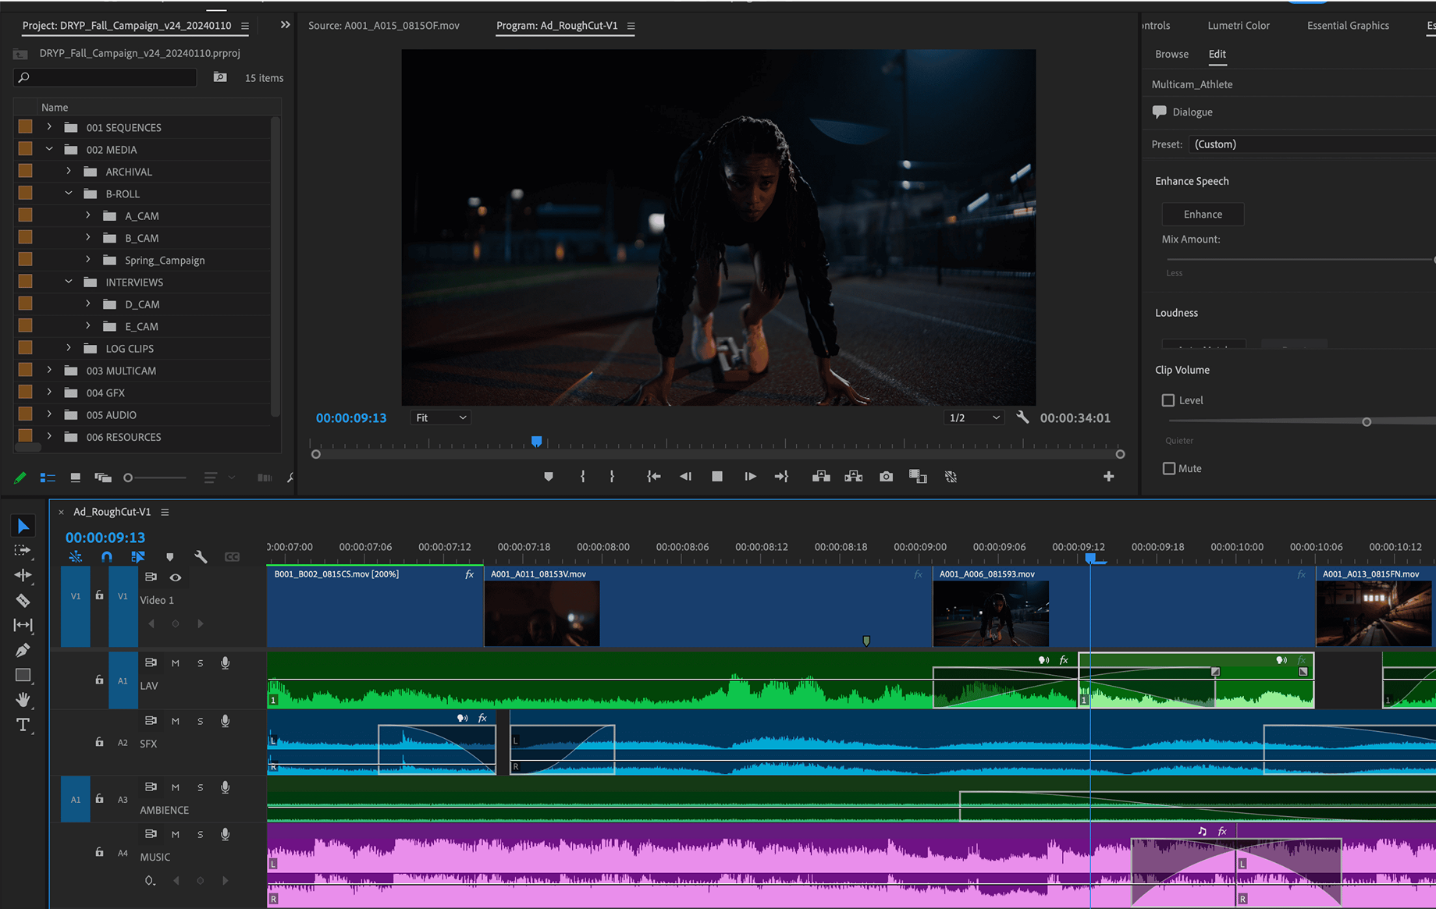Viewport: 1436px width, 909px height.
Task: Expand the A_CAM bin
Action: point(87,215)
